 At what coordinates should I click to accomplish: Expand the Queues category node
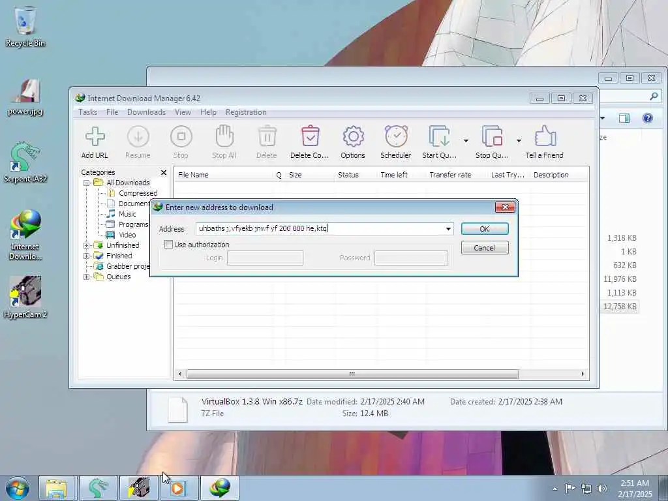(87, 277)
